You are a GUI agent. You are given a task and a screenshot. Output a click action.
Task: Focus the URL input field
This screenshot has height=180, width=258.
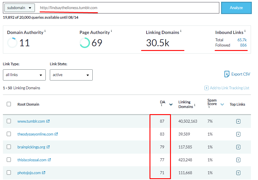(128, 8)
